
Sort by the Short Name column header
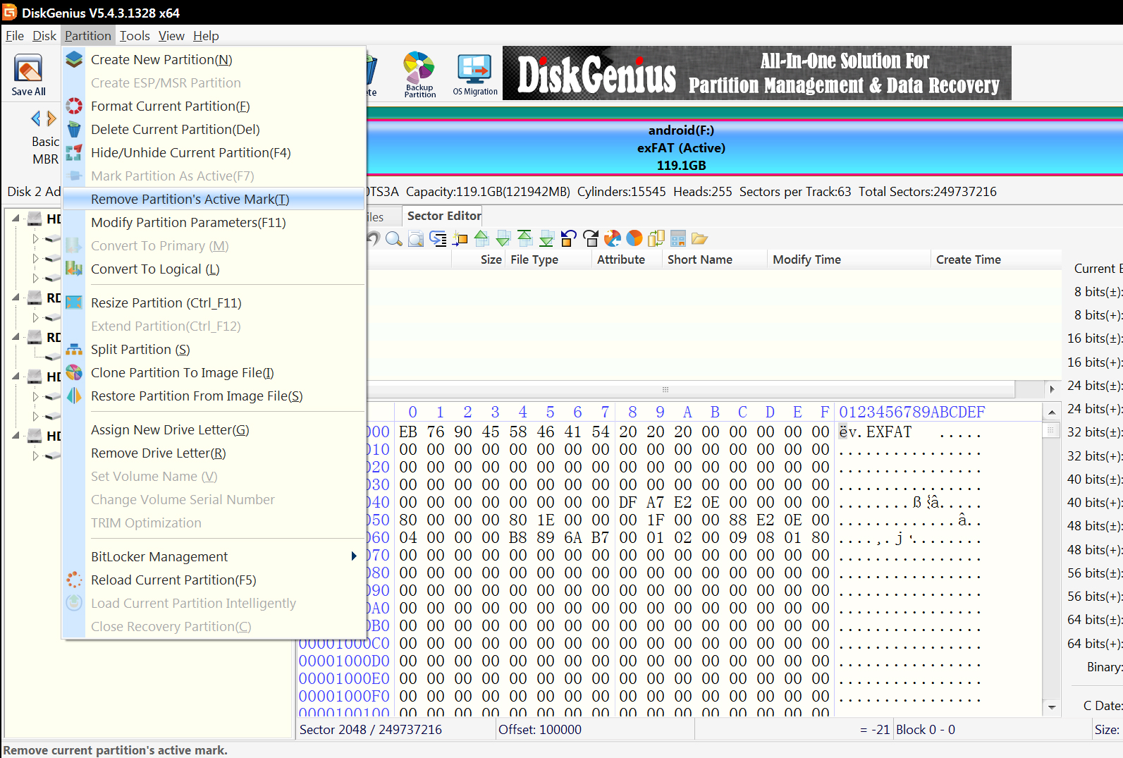(x=715, y=259)
